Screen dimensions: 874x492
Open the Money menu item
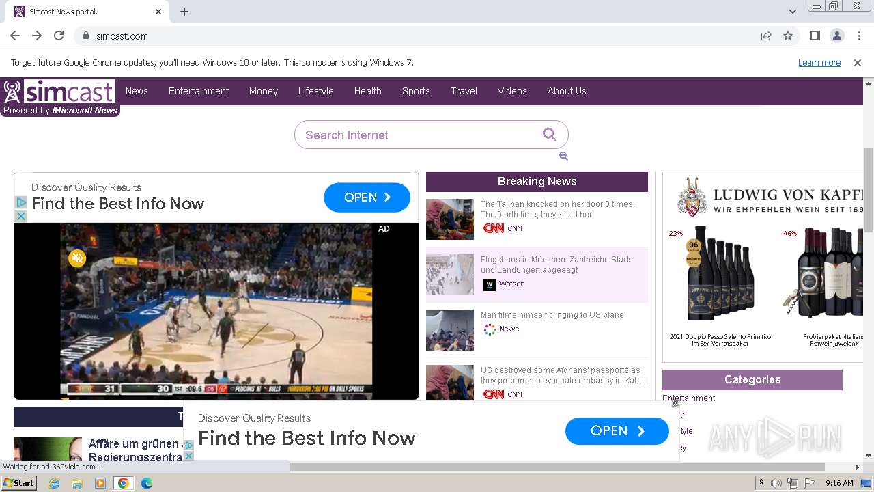point(264,91)
